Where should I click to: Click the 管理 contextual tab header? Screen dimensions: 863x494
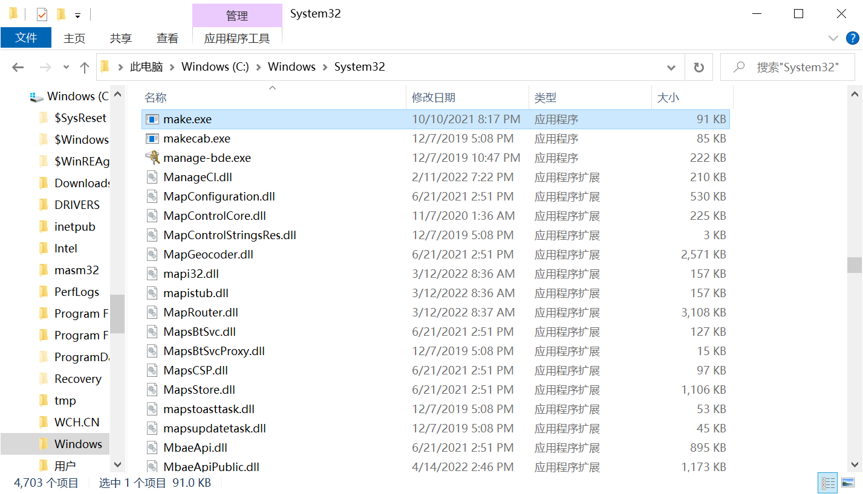(x=237, y=16)
